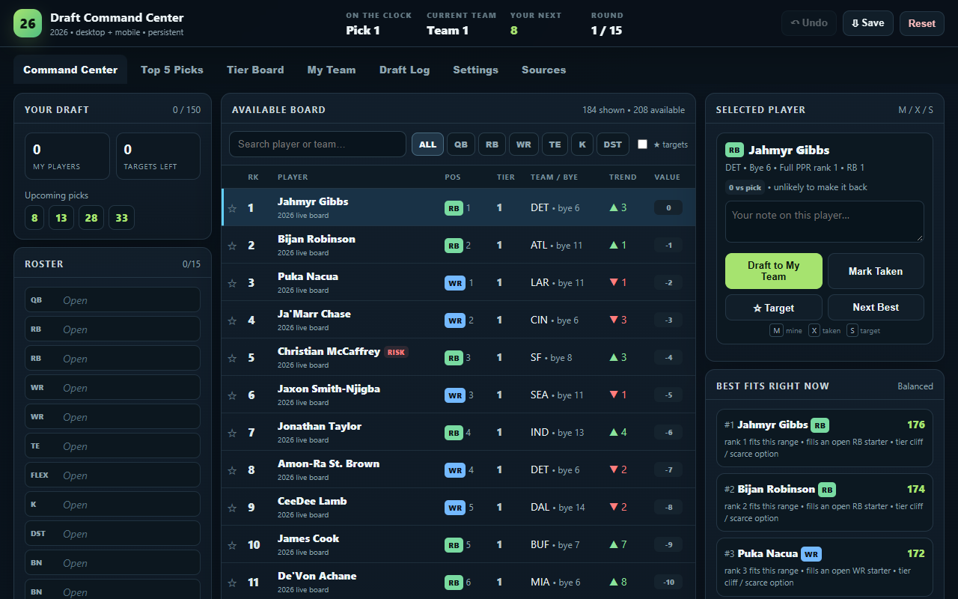This screenshot has width=958, height=599.
Task: Switch to Command Center tab
Action: [x=70, y=70]
